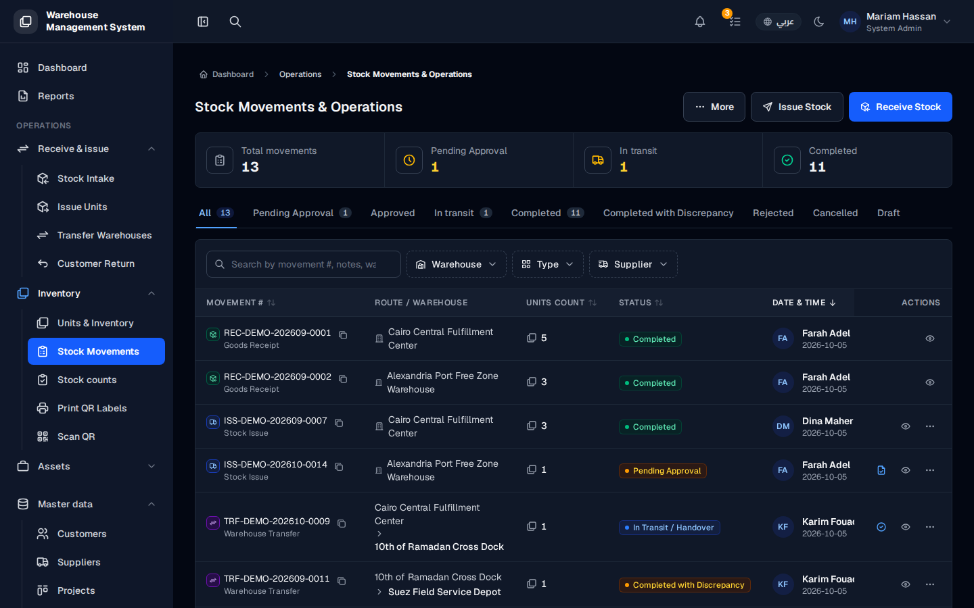The image size is (974, 608).
Task: Open row actions menu for ISS-DEMO-202609-0007
Action: point(930,426)
